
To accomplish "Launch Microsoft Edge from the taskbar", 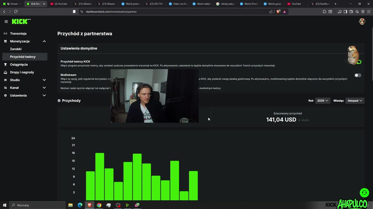I will [80, 205].
